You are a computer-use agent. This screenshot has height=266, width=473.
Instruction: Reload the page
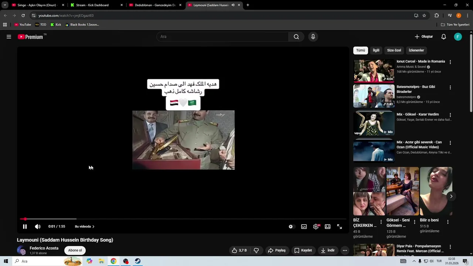point(23,16)
